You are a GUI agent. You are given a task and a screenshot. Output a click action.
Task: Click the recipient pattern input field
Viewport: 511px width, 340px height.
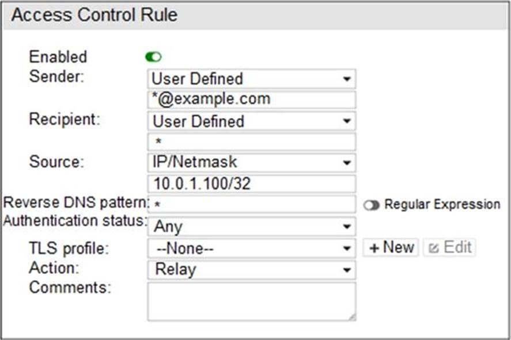[x=251, y=142]
